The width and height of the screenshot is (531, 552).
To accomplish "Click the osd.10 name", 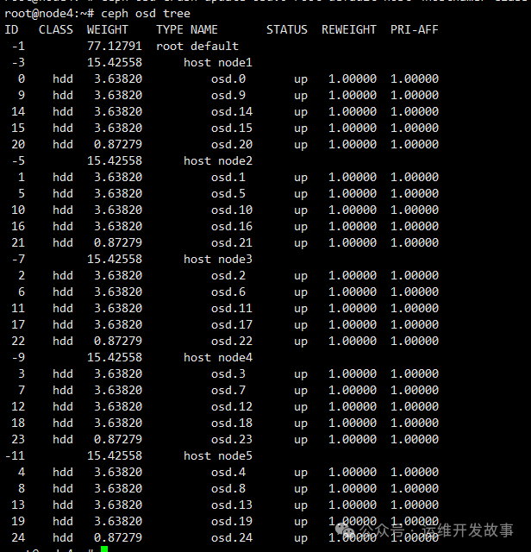I will tap(232, 210).
